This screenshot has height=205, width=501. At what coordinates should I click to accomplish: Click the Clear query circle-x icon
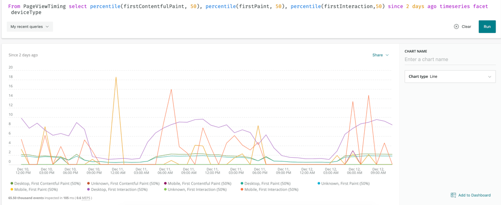(x=456, y=27)
